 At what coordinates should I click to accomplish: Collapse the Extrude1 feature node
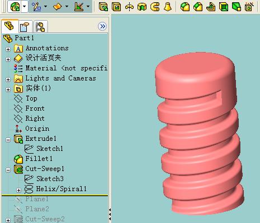tap(8, 140)
